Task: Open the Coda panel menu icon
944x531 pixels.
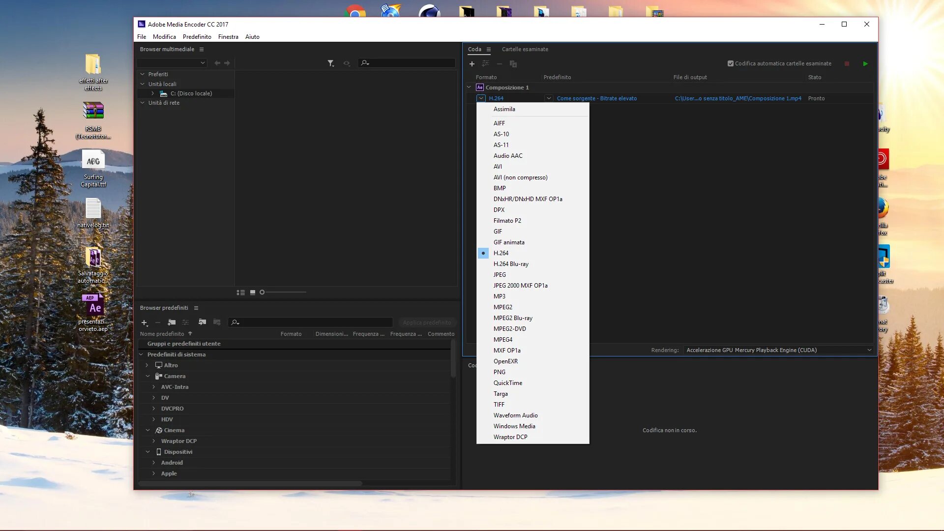Action: point(488,49)
